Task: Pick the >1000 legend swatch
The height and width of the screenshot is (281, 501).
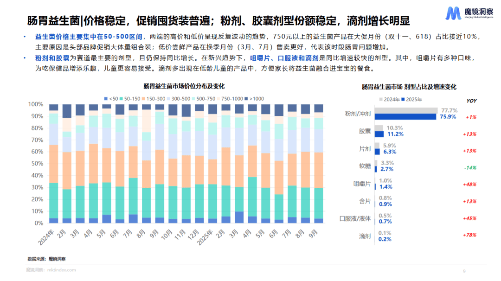Action: point(246,99)
